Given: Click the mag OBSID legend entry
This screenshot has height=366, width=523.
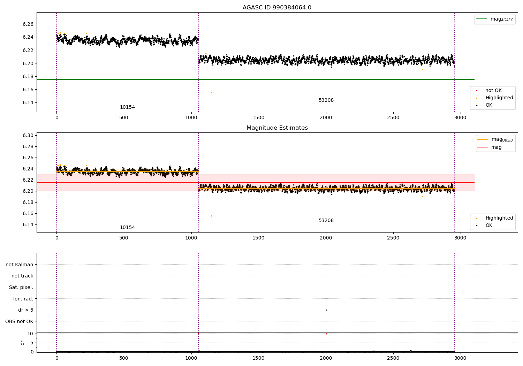Looking at the screenshot, I should (x=495, y=139).
